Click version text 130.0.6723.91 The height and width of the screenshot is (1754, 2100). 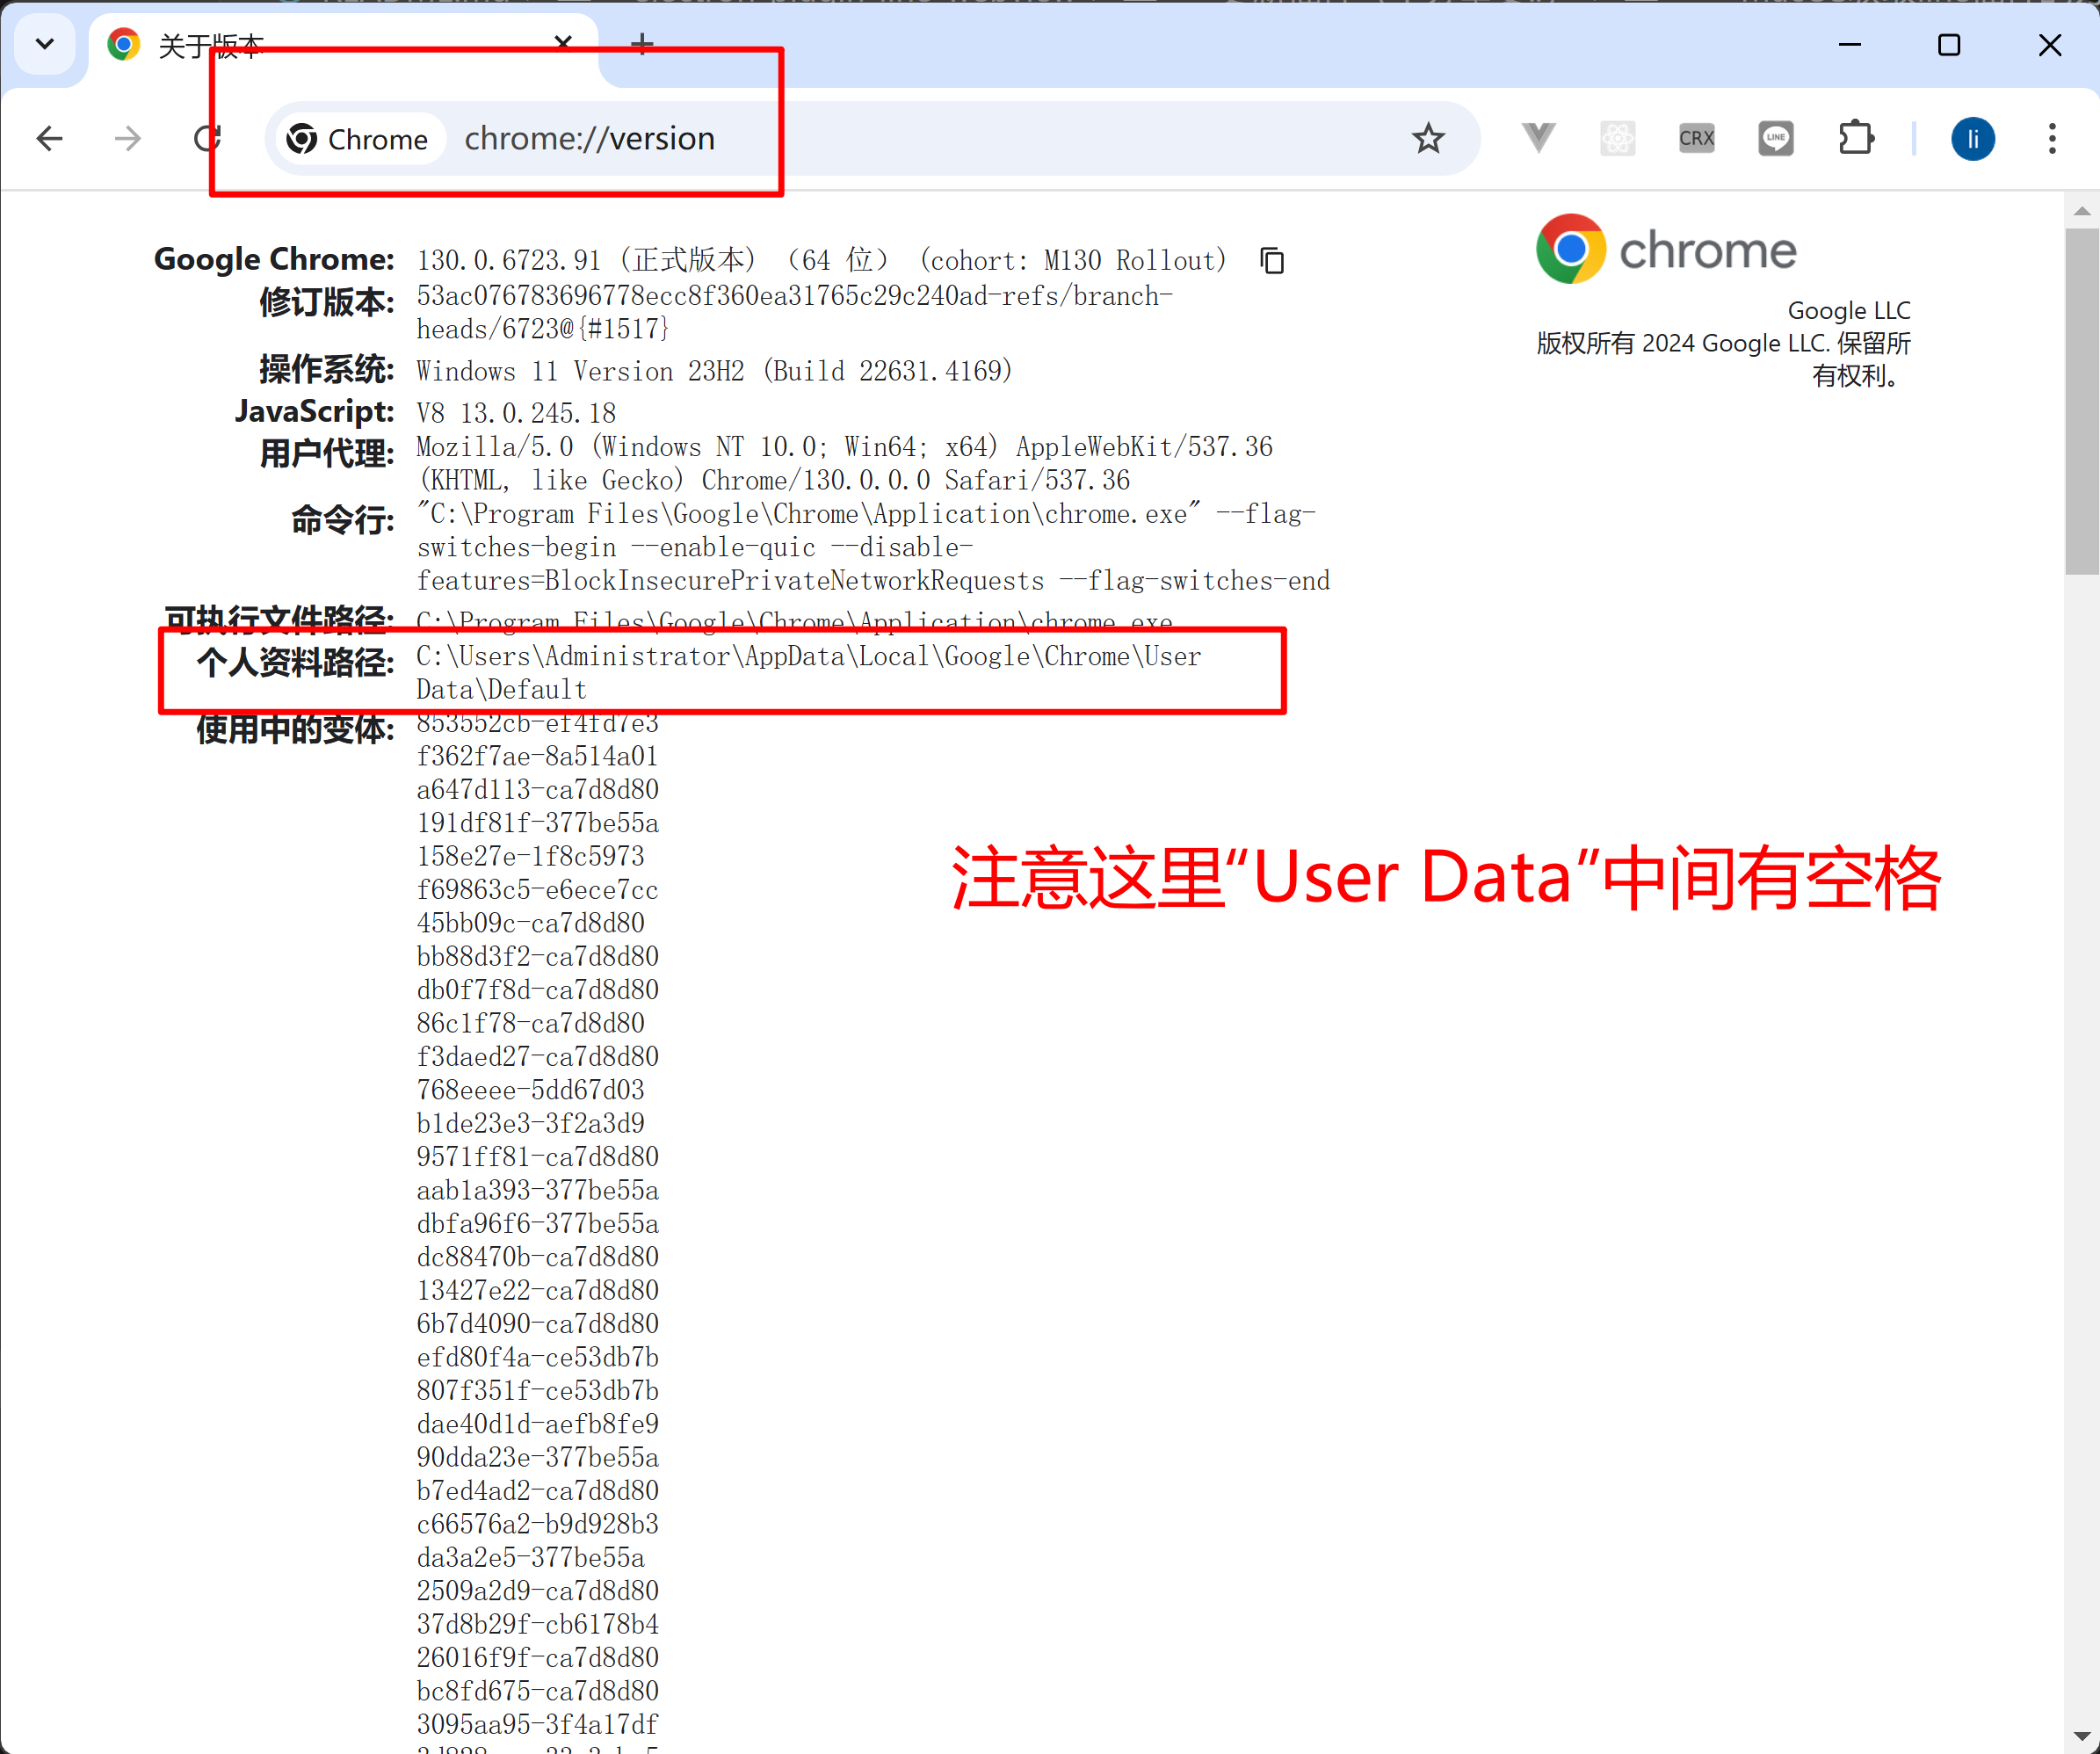(x=509, y=261)
